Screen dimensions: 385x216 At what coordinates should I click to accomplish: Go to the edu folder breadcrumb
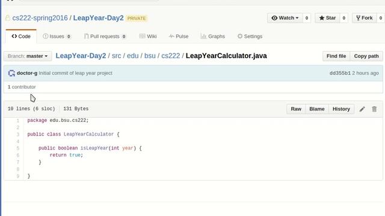coord(133,56)
